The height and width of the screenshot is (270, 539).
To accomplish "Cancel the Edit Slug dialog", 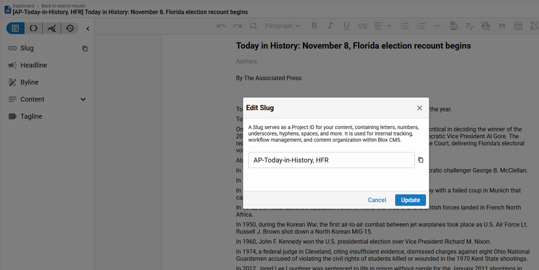I will [x=377, y=200].
